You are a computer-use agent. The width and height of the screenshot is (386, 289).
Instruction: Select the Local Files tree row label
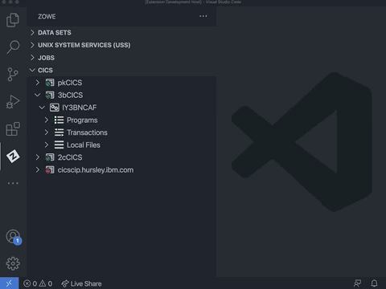(84, 144)
